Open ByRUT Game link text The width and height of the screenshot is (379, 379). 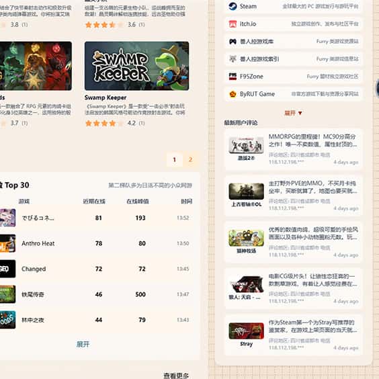click(257, 94)
